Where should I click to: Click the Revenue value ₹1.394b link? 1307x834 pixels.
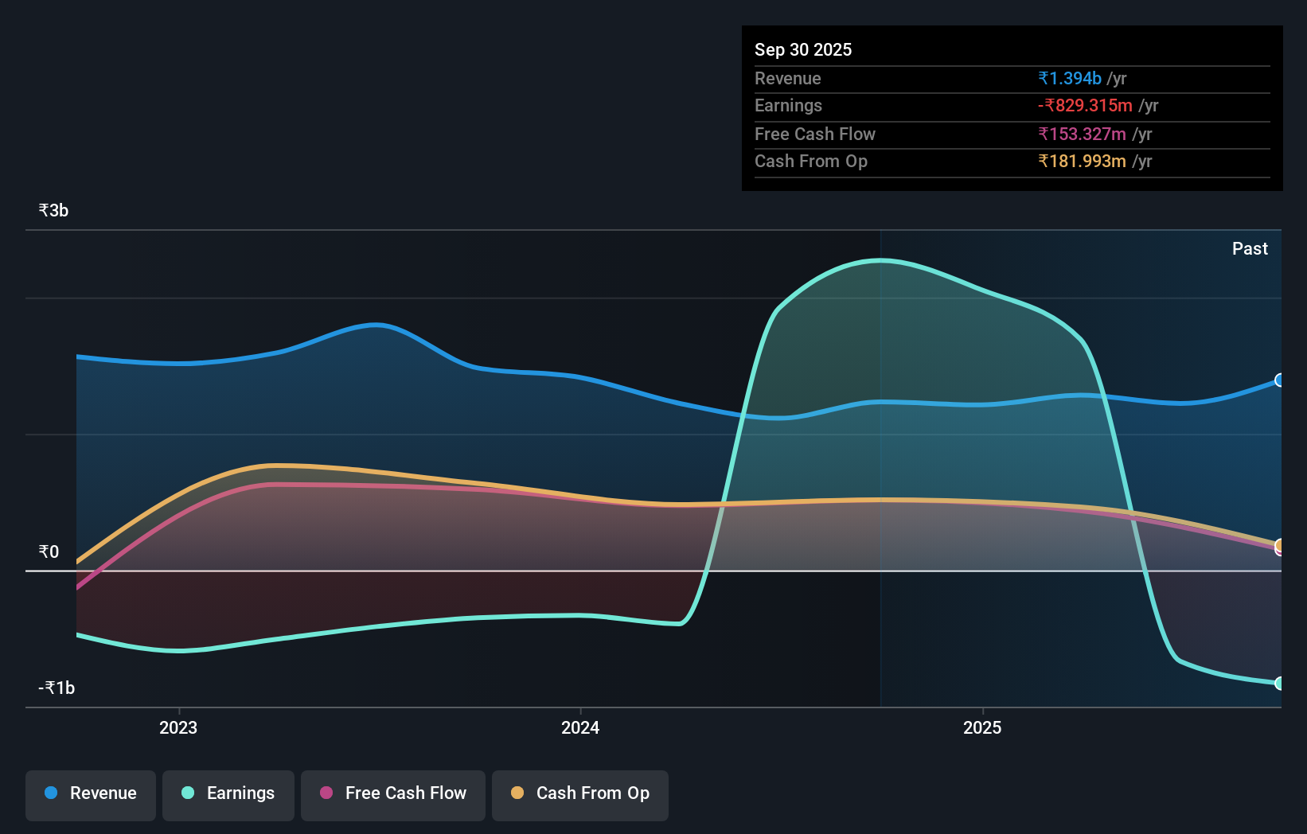click(x=1070, y=78)
